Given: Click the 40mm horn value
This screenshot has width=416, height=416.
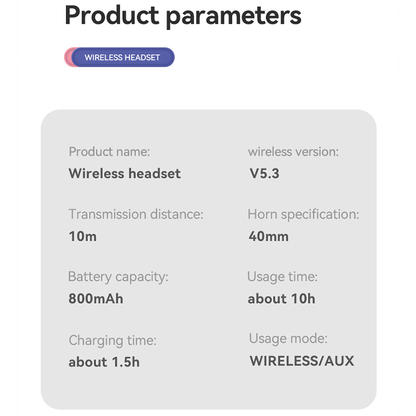Looking at the screenshot, I should pos(268,237).
